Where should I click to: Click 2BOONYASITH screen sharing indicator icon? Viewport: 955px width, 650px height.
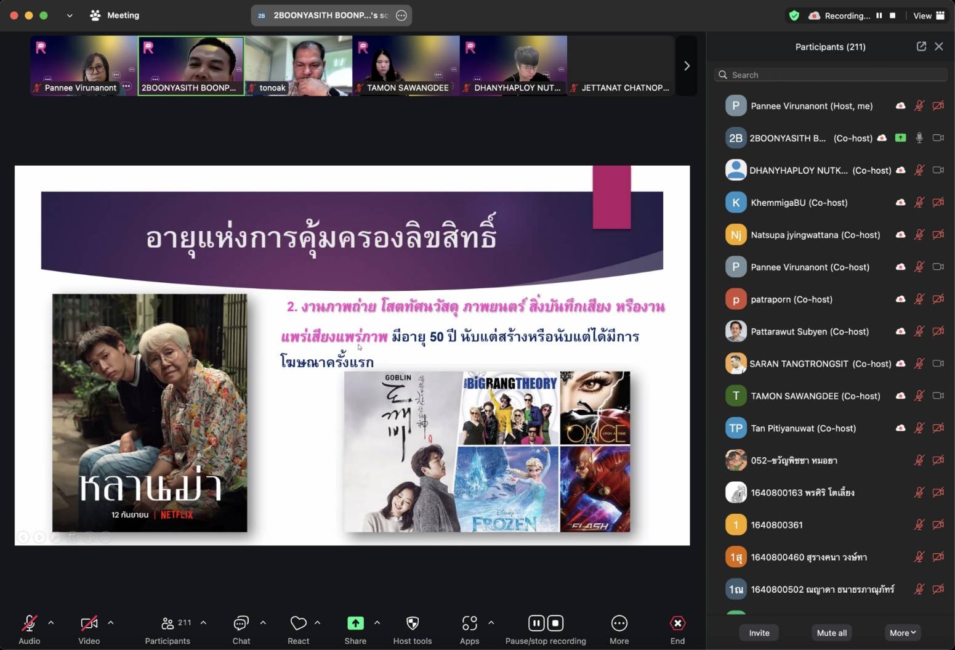901,138
